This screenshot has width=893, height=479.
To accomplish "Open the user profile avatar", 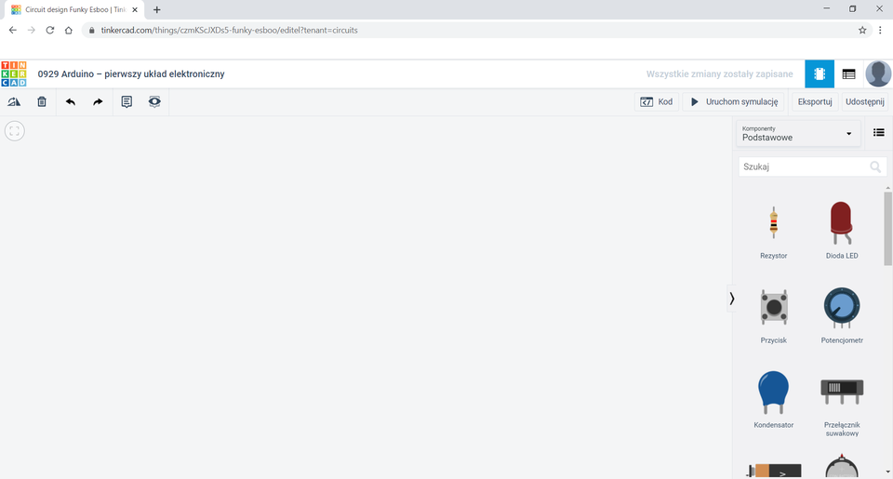I will (x=877, y=73).
